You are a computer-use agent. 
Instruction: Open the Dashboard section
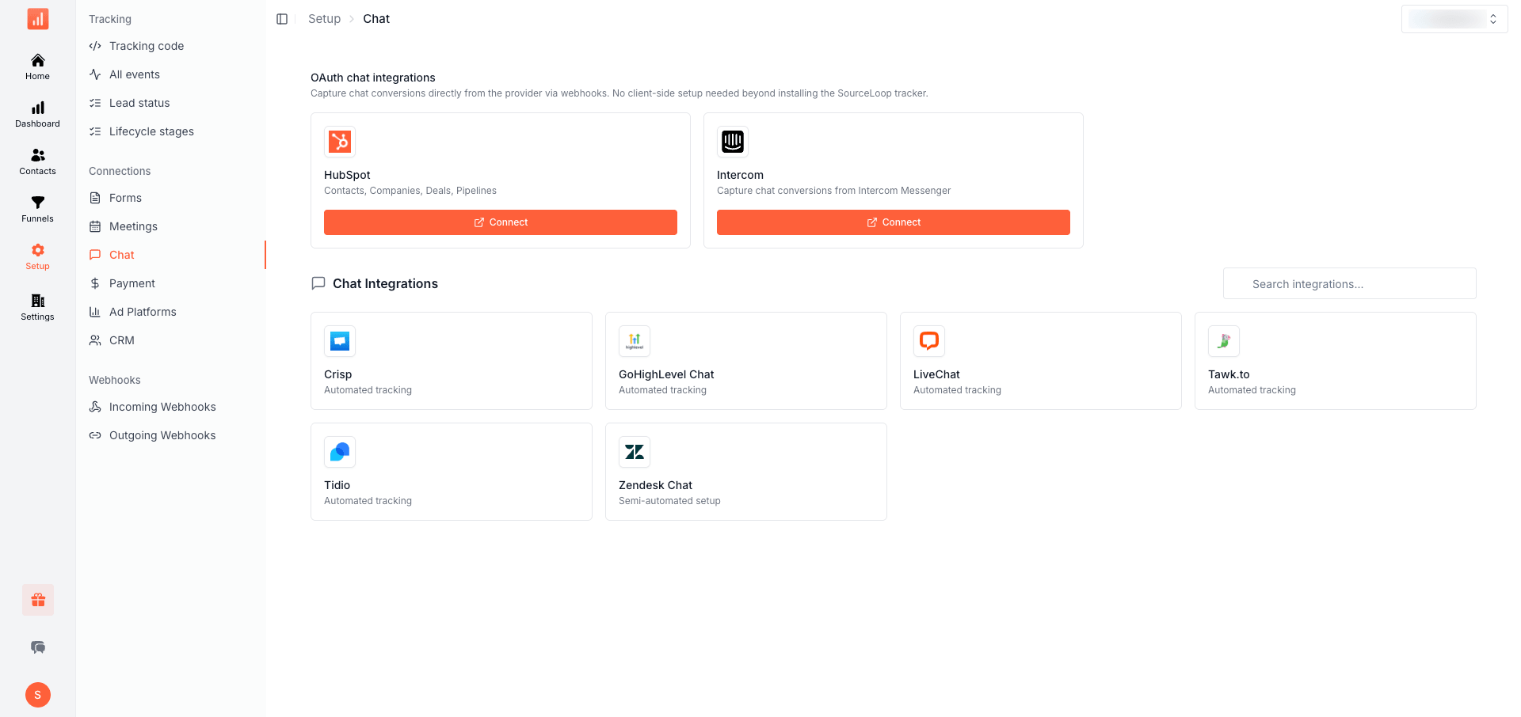coord(37,114)
